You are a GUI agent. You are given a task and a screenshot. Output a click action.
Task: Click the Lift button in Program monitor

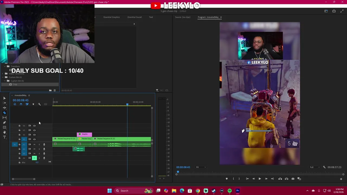(280, 179)
